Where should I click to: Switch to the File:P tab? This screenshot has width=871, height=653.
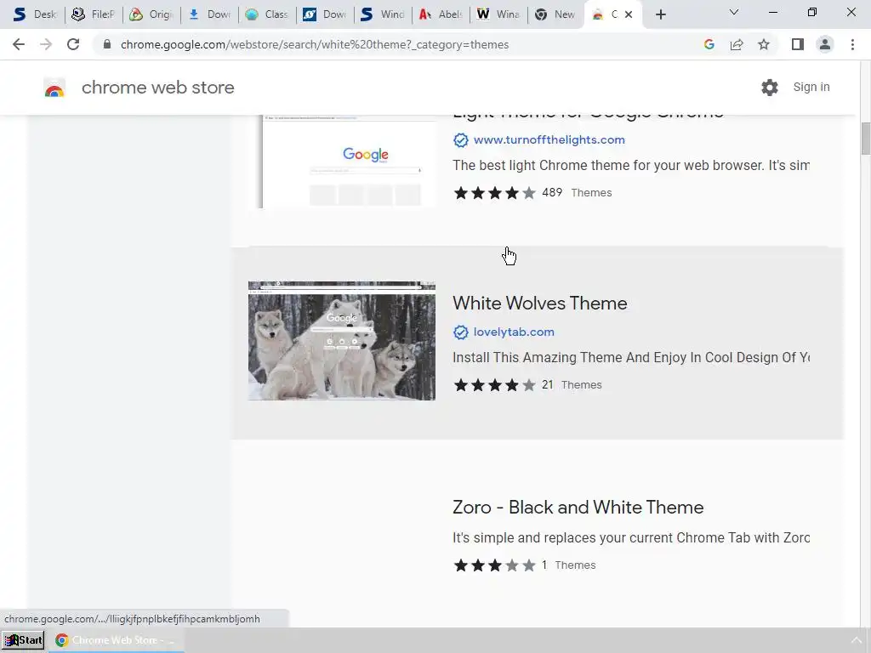click(x=93, y=14)
